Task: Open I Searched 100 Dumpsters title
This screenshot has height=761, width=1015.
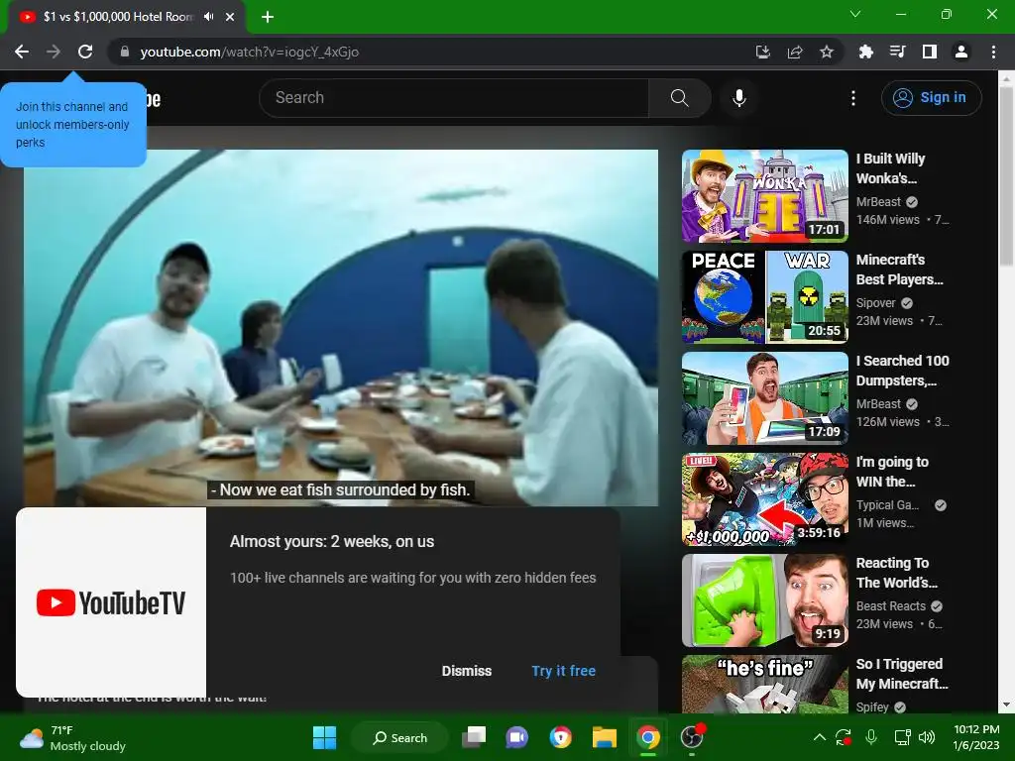Action: pyautogui.click(x=902, y=371)
